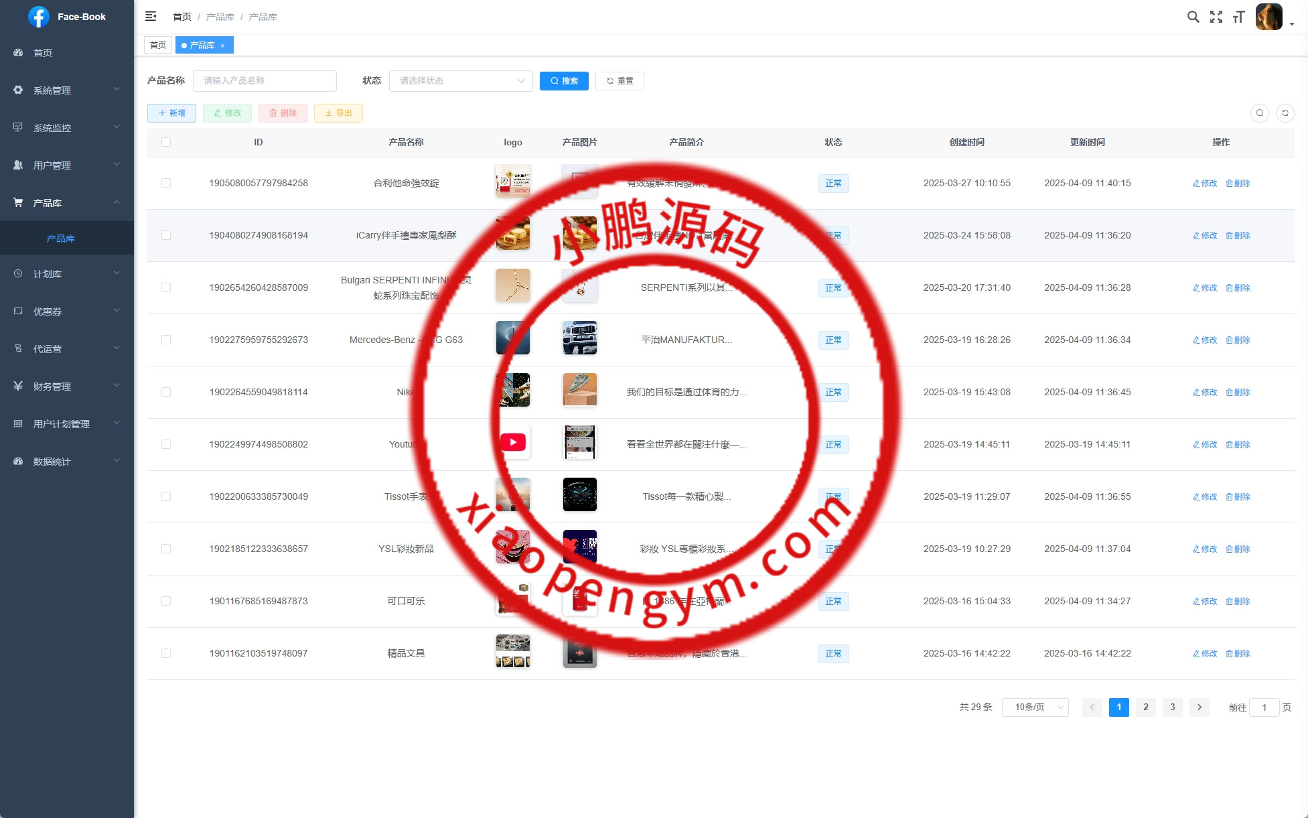The width and height of the screenshot is (1308, 818).
Task: Switch to the 首页 tab
Action: point(158,46)
